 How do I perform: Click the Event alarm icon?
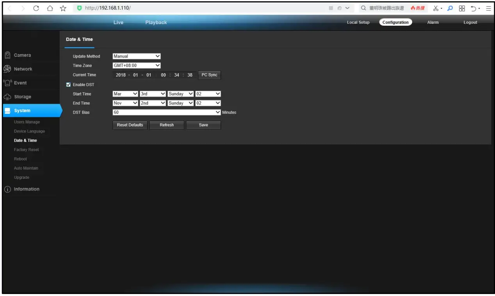[7, 83]
